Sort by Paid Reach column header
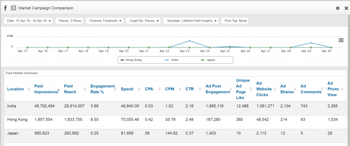The height and width of the screenshot is (146, 350). (x=70, y=89)
